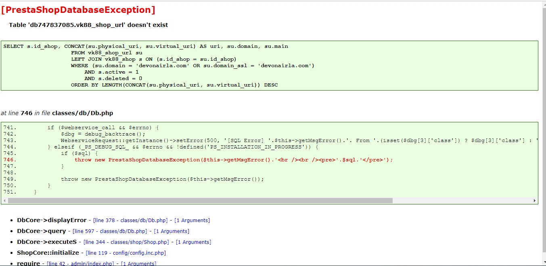Click code line 744 elseif _PS_DEBUG_SQL_

coord(182,147)
